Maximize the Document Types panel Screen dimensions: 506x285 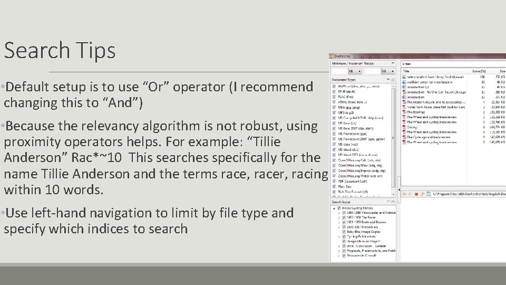pyautogui.click(x=393, y=80)
